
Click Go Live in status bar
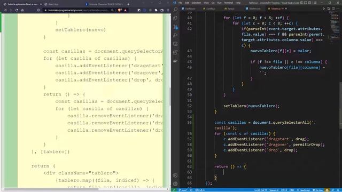318,190
